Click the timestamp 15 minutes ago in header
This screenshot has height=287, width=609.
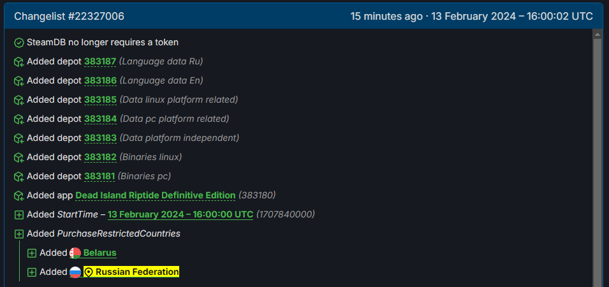386,17
